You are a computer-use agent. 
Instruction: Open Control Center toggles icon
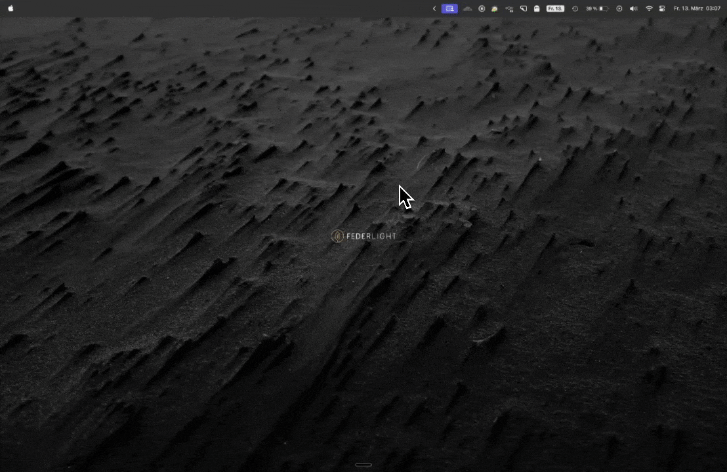pos(661,9)
